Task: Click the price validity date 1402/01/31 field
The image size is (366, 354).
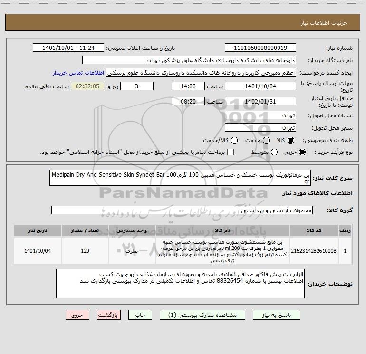Action: click(x=260, y=101)
